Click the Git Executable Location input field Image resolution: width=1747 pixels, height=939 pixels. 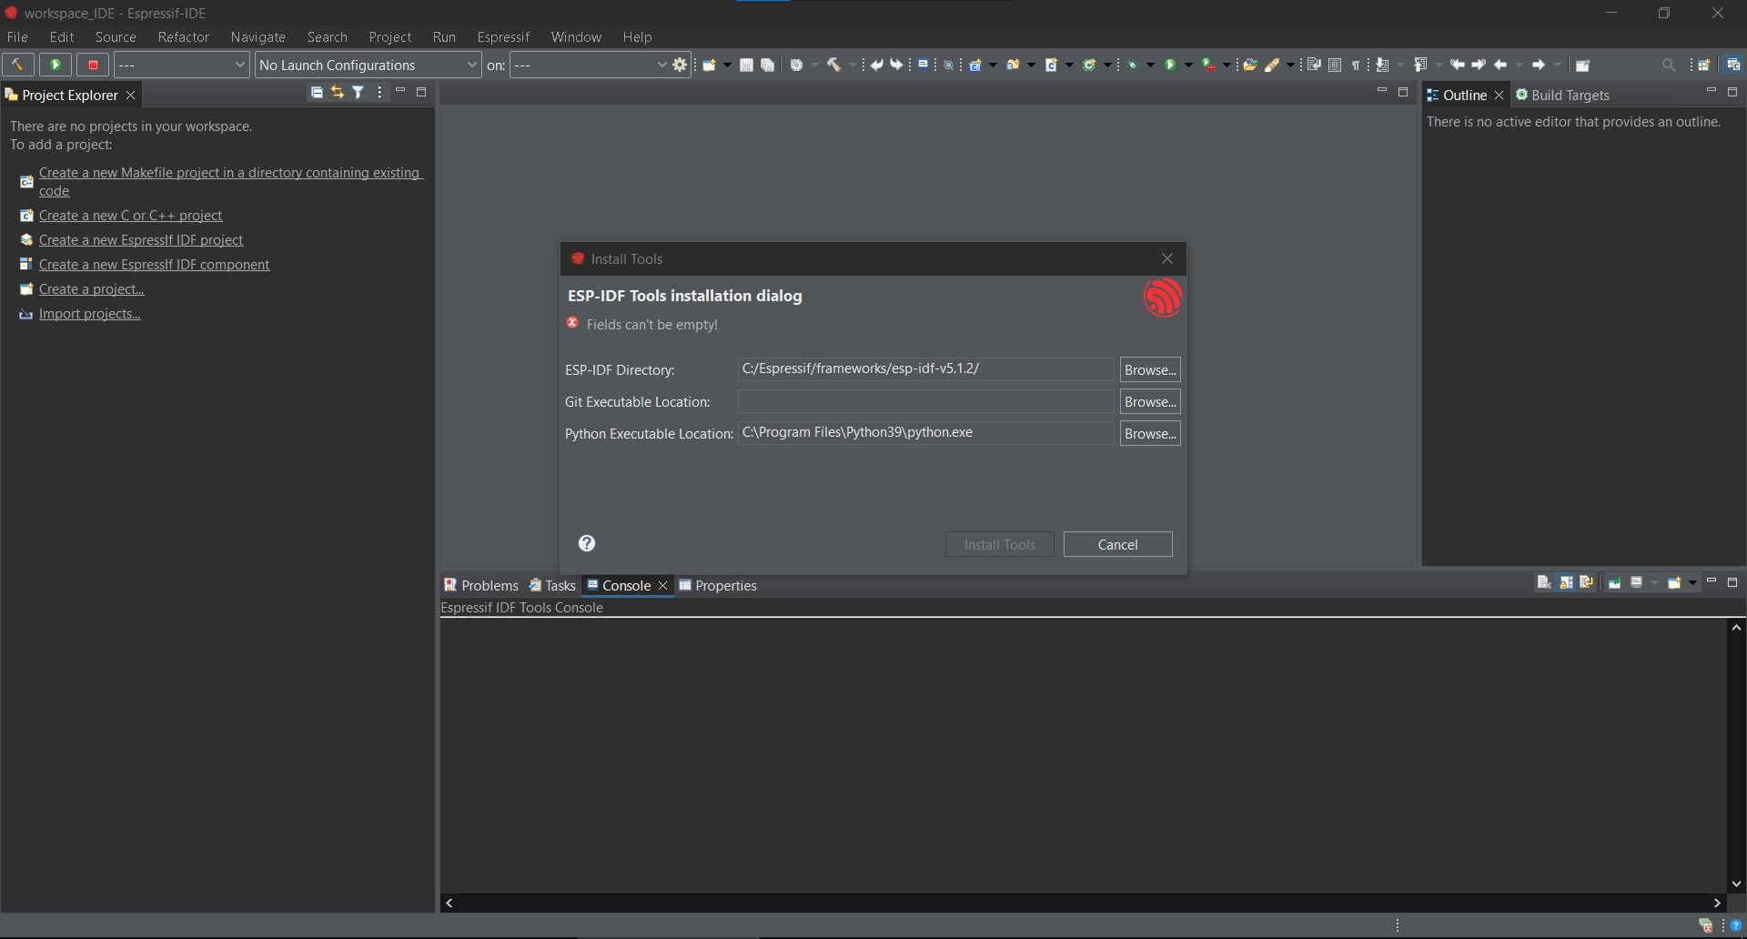pyautogui.click(x=926, y=401)
